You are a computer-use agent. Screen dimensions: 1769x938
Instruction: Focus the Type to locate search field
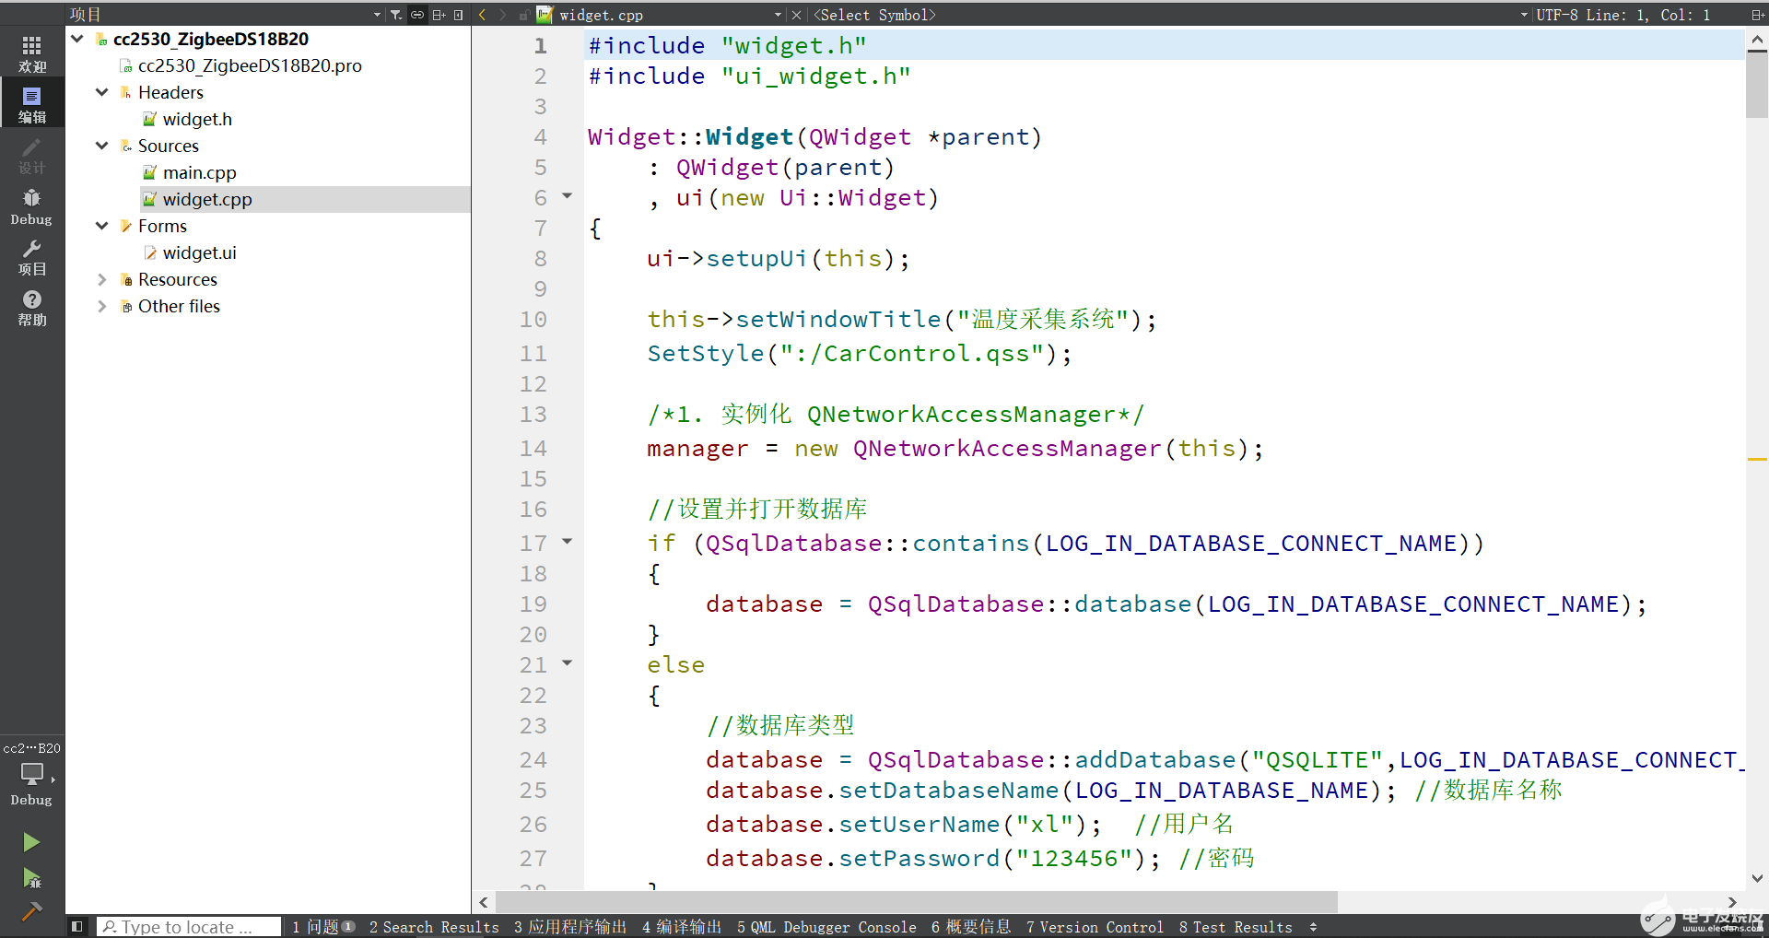coord(189,927)
